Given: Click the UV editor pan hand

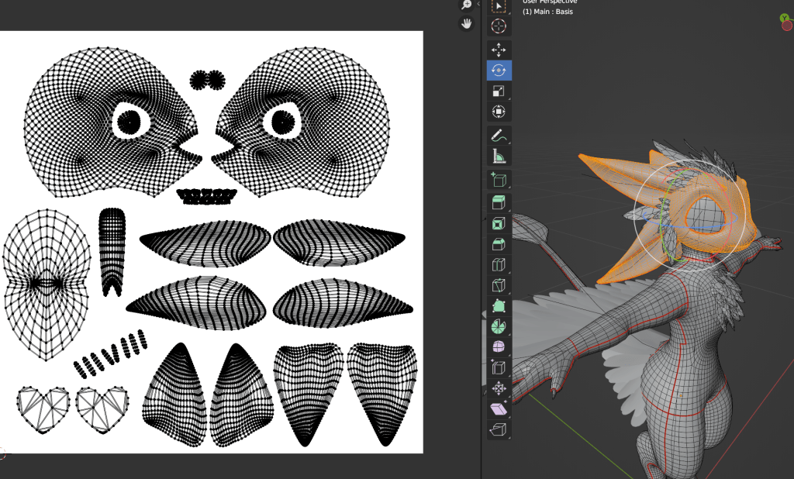Looking at the screenshot, I should click(x=466, y=23).
